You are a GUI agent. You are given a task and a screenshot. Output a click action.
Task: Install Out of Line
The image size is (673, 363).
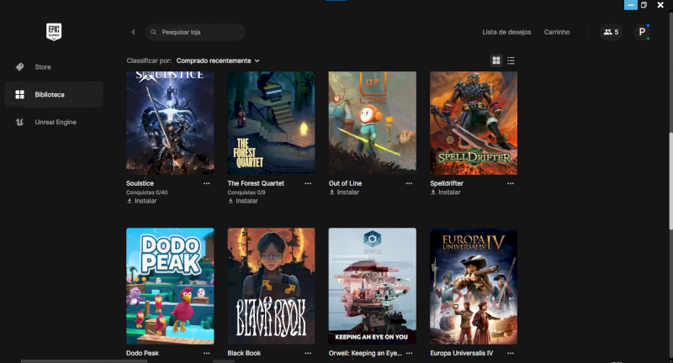(344, 192)
